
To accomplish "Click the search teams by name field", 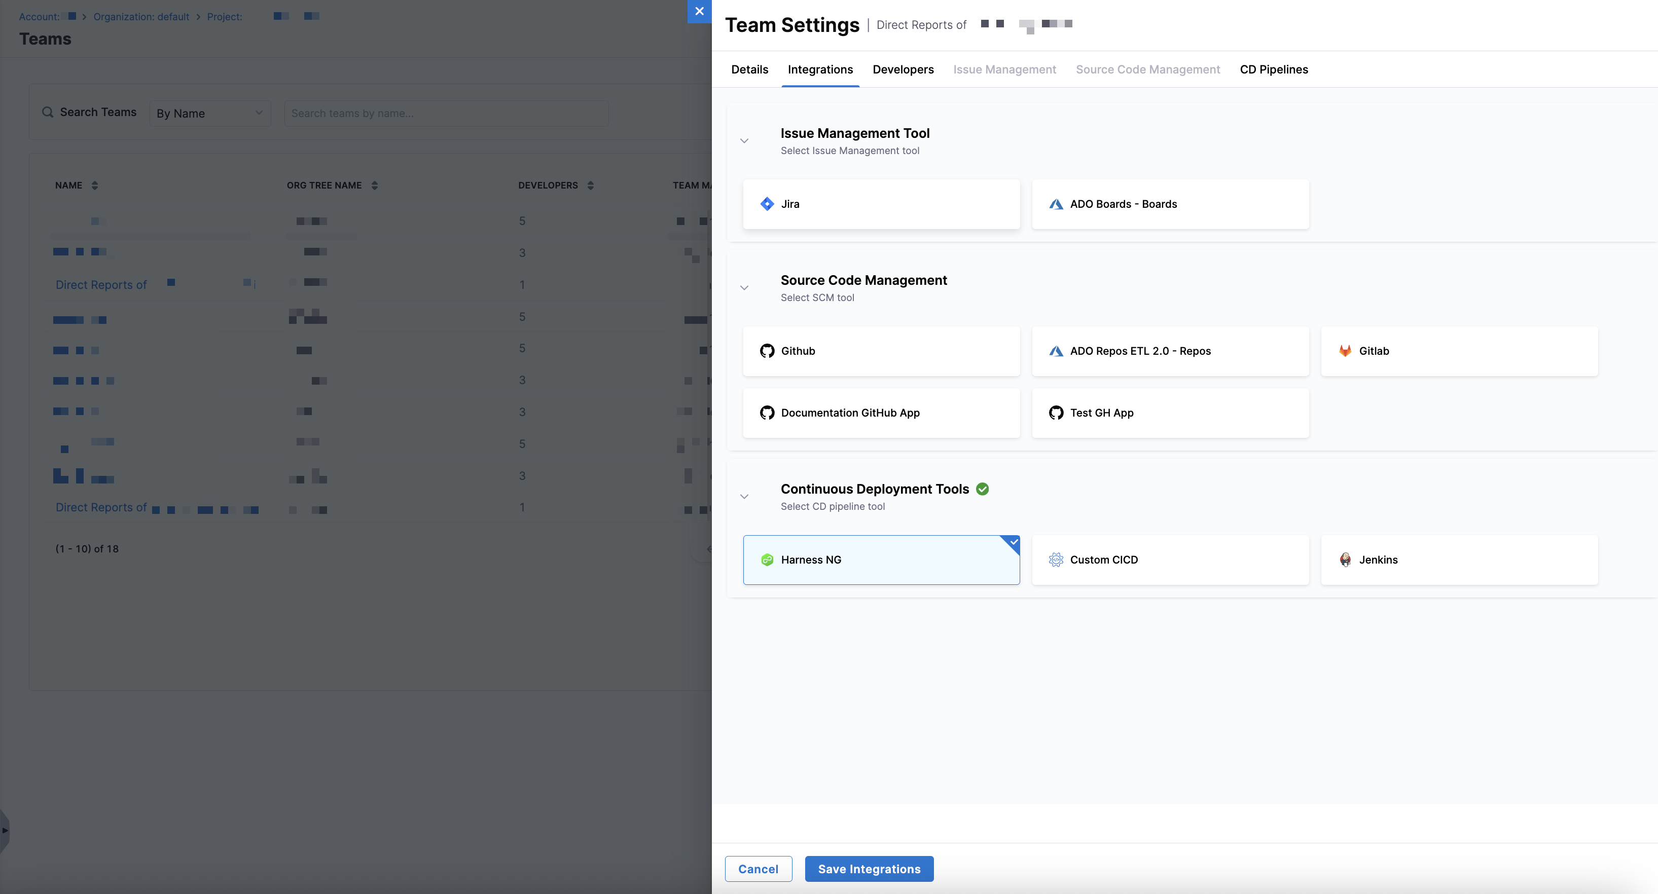I will coord(445,113).
